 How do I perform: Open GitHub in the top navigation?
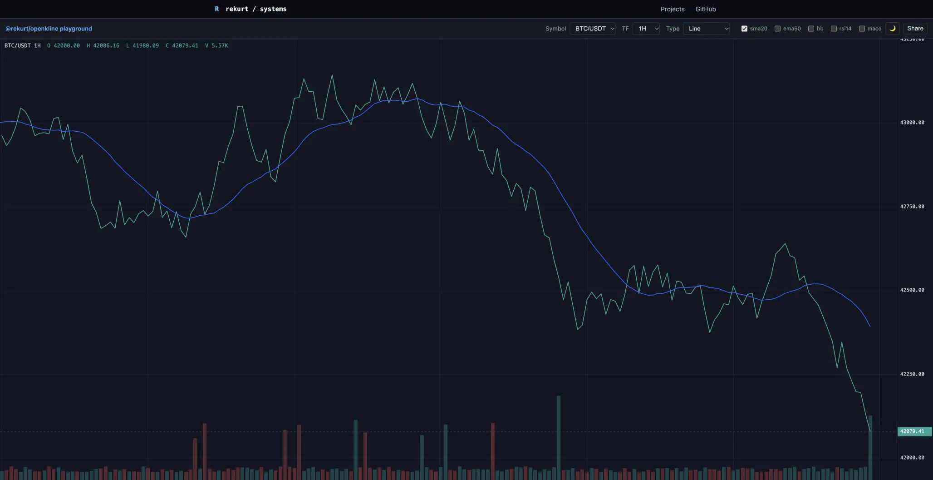tap(706, 9)
